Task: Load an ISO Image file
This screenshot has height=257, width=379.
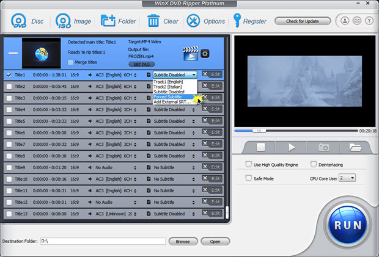Action: (63, 21)
